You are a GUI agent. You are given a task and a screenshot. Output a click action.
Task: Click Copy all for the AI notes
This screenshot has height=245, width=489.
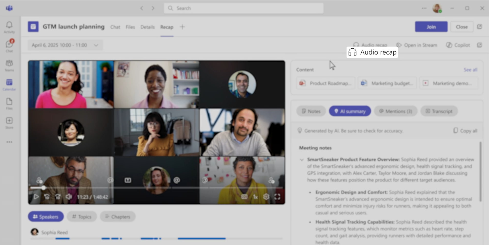(x=465, y=131)
